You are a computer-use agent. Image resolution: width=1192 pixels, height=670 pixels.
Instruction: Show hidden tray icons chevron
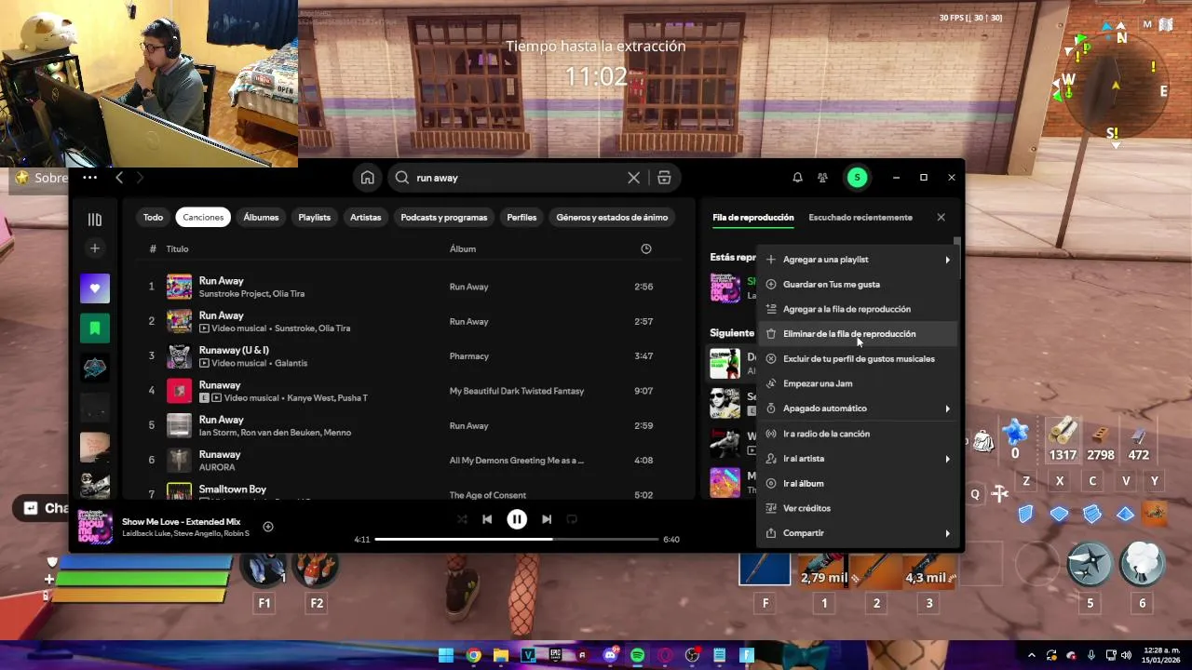coord(1031,655)
